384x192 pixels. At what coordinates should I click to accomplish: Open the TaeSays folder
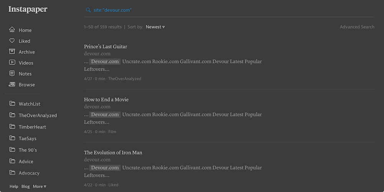pos(27,138)
